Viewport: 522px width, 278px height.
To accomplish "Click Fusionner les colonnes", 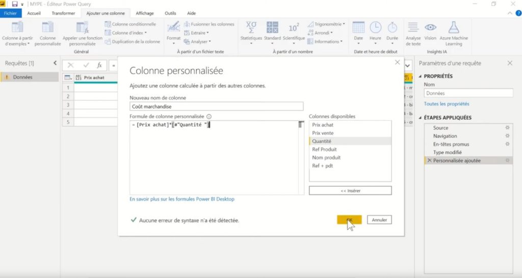I will [x=209, y=24].
